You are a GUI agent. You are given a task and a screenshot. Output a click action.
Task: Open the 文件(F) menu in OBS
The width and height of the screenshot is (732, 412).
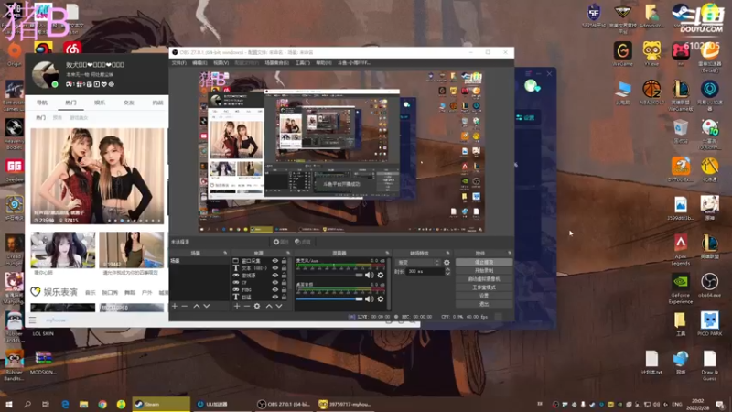click(x=178, y=62)
